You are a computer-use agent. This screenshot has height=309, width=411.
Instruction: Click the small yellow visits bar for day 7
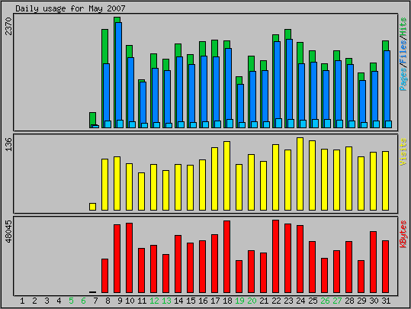click(92, 207)
